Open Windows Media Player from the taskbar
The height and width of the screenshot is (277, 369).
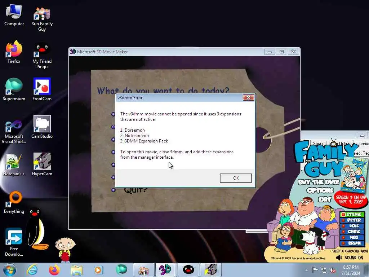click(x=98, y=270)
